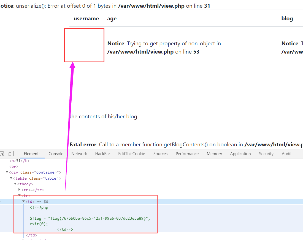The image size is (303, 240).
Task: Toggle the device toolbar icon
Action: (x=11, y=154)
